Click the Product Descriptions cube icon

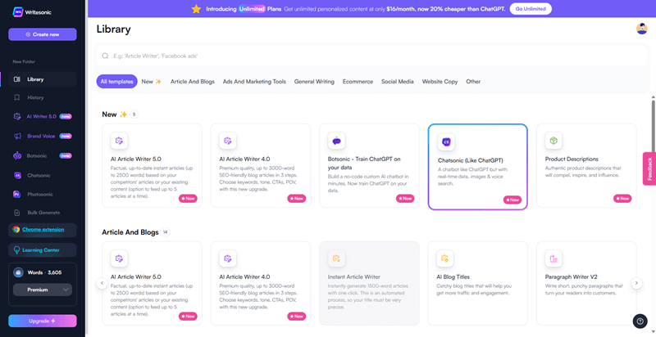(x=553, y=141)
